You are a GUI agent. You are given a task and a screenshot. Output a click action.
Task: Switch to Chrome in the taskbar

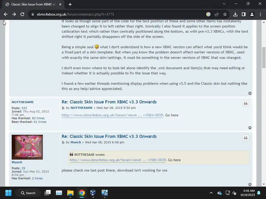coord(82,193)
